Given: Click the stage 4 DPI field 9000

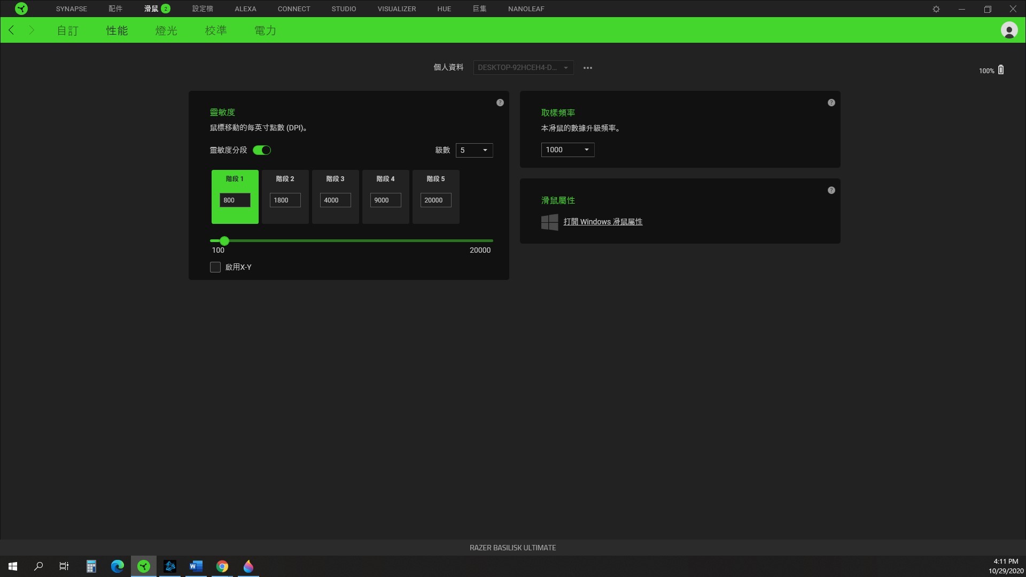Looking at the screenshot, I should click(386, 200).
